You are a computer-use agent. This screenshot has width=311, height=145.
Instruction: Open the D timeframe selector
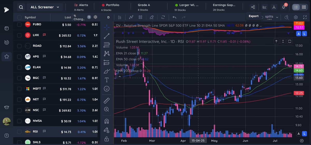point(108,17)
